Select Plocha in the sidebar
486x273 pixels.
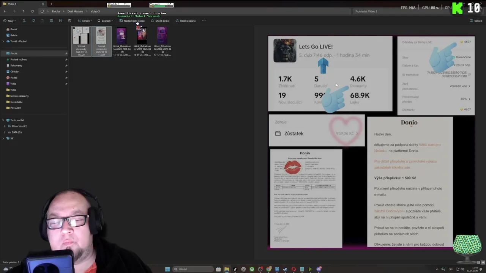pos(34,53)
